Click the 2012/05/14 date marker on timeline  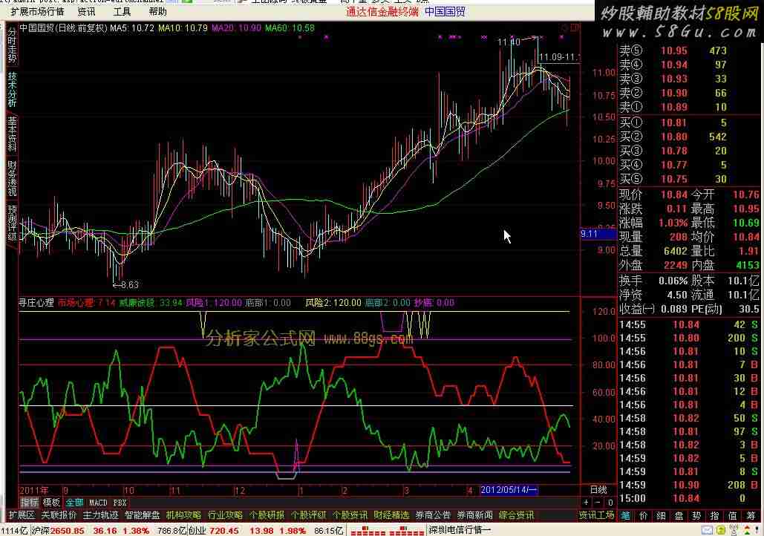coord(509,490)
